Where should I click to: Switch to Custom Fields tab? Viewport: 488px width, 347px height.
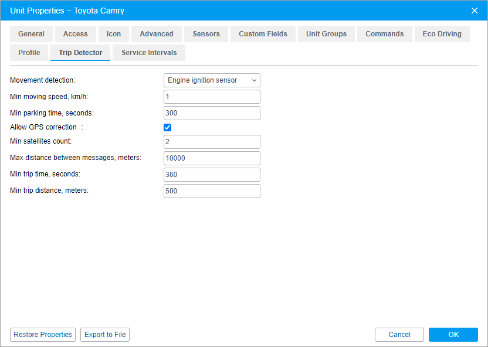pyautogui.click(x=263, y=34)
